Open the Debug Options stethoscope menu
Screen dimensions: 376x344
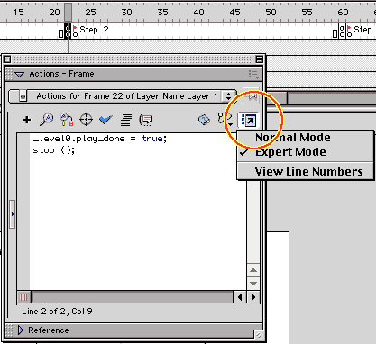[225, 119]
